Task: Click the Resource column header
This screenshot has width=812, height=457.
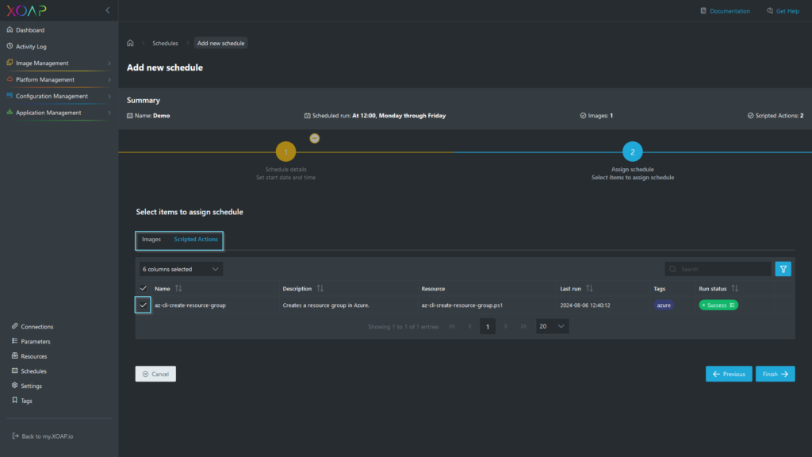Action: coord(433,289)
